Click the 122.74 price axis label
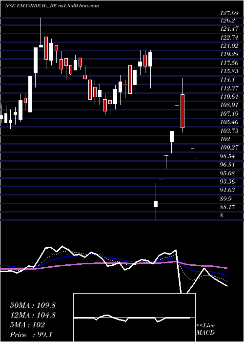This screenshot has width=244, height=342. click(x=229, y=37)
